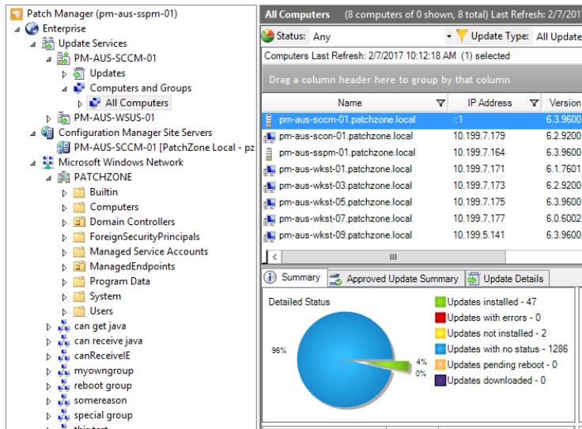Click the Status pie-chart filter icon
582x429 pixels.
coord(267,36)
